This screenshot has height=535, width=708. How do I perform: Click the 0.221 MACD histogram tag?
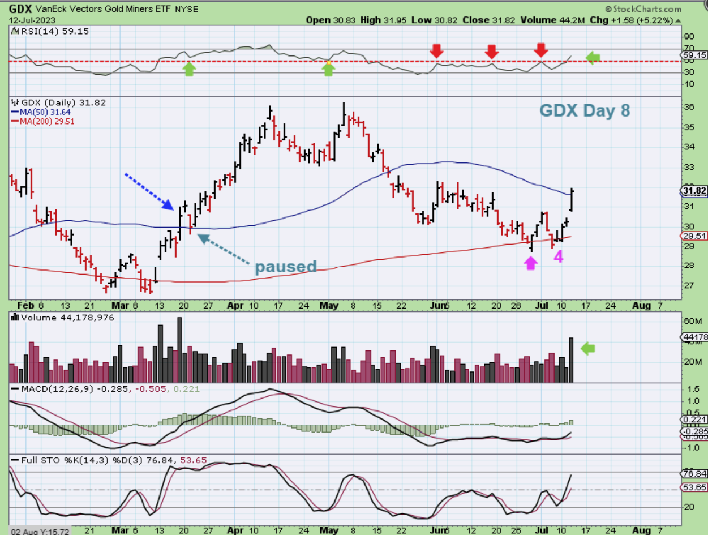coord(694,420)
